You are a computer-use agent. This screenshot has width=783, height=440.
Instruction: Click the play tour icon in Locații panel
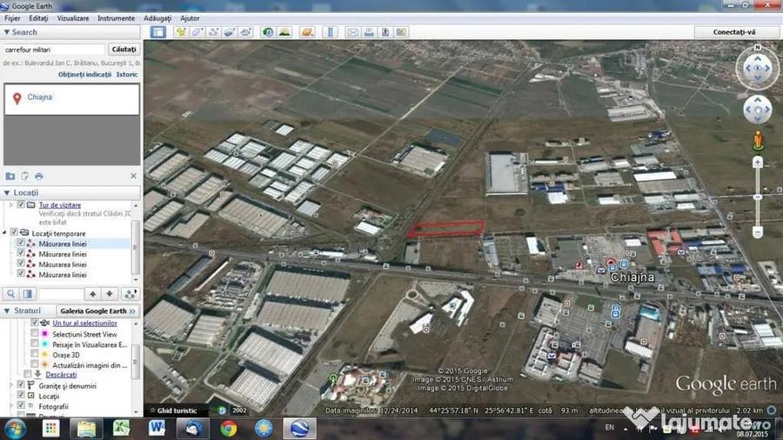coord(130,294)
